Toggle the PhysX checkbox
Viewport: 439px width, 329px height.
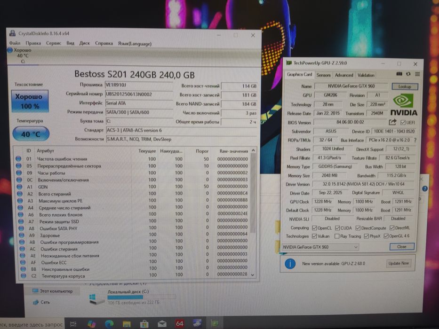pyautogui.click(x=366, y=236)
